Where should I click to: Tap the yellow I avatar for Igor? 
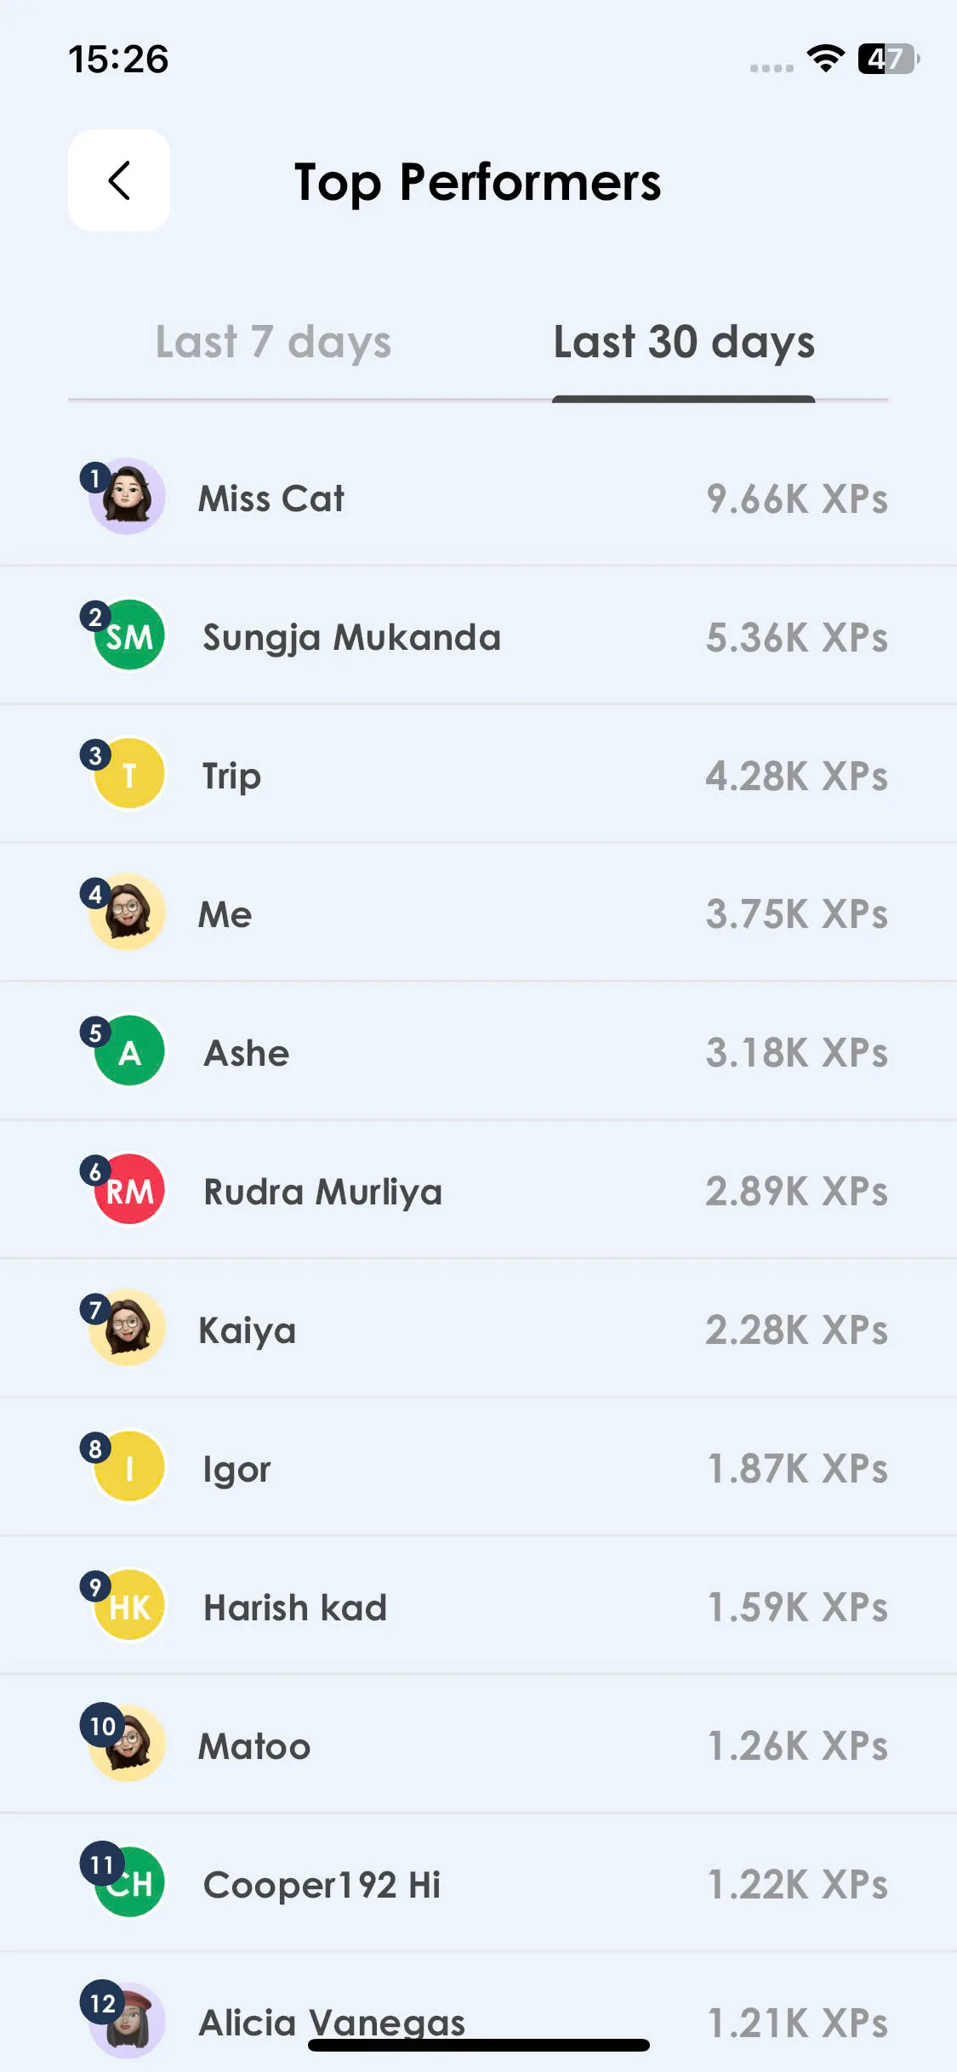point(129,1467)
